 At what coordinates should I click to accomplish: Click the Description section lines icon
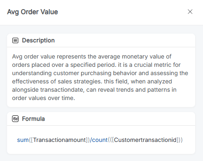pos(15,41)
